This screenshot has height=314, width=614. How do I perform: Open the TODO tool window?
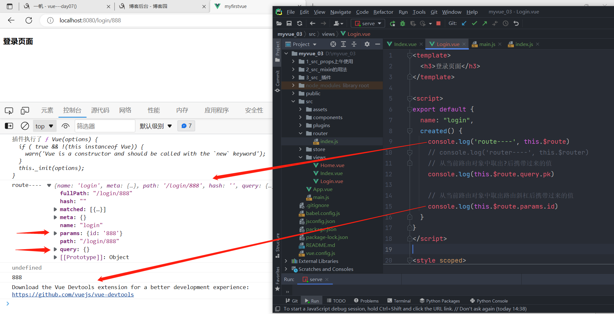coord(336,301)
